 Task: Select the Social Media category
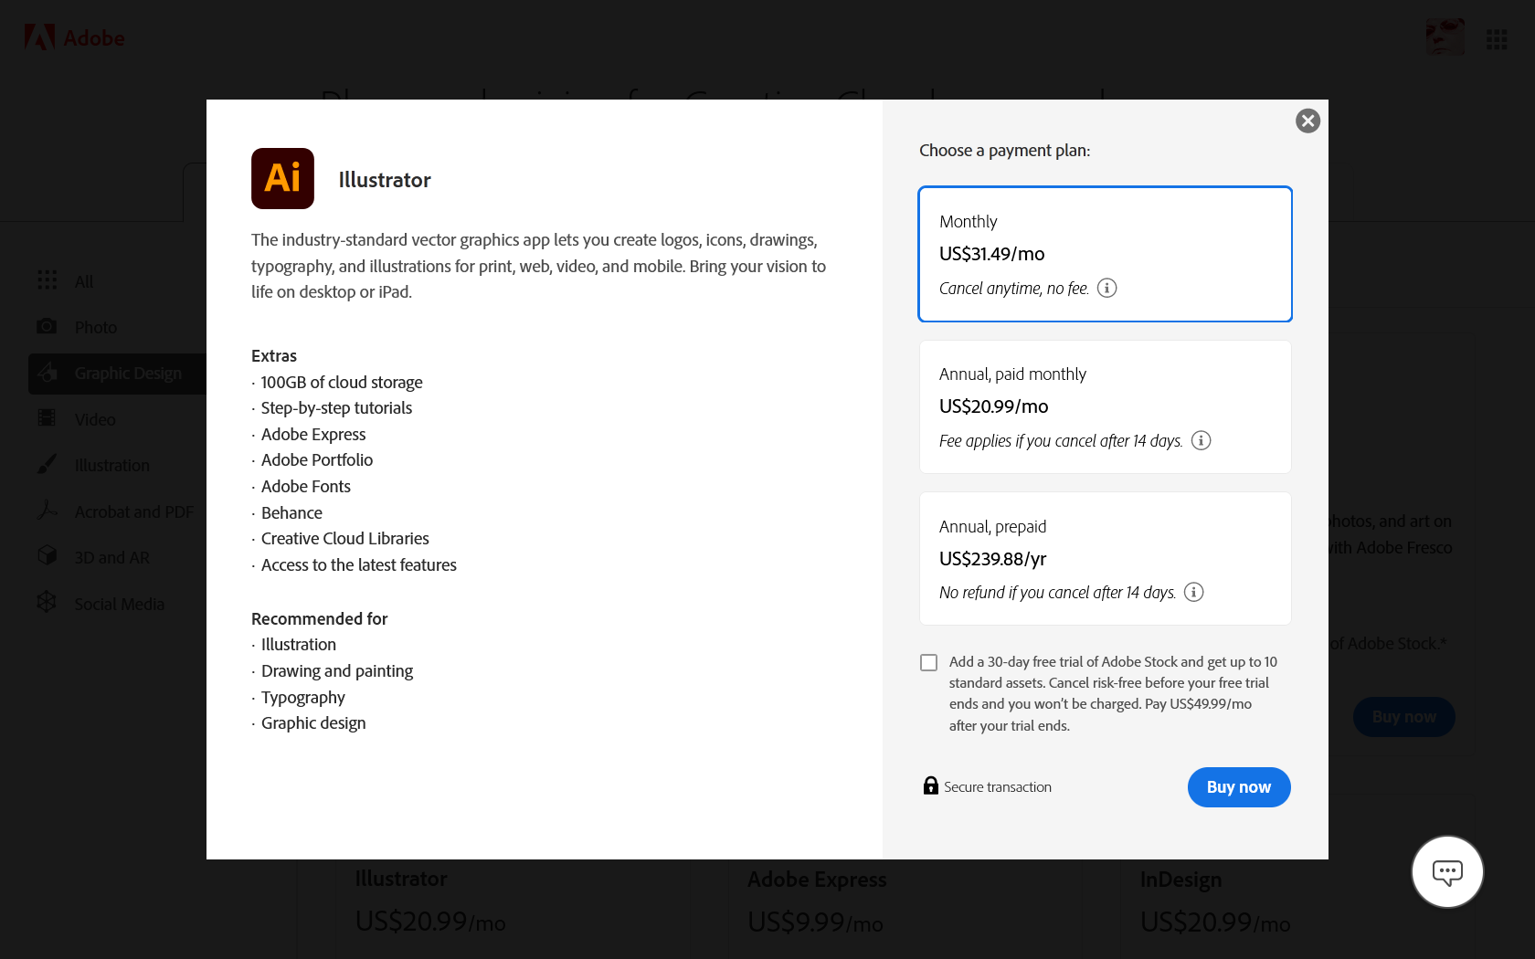pyautogui.click(x=47, y=603)
